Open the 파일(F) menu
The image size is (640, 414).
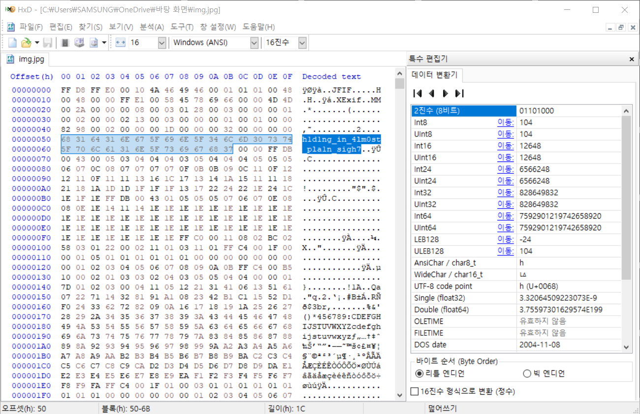click(x=31, y=27)
